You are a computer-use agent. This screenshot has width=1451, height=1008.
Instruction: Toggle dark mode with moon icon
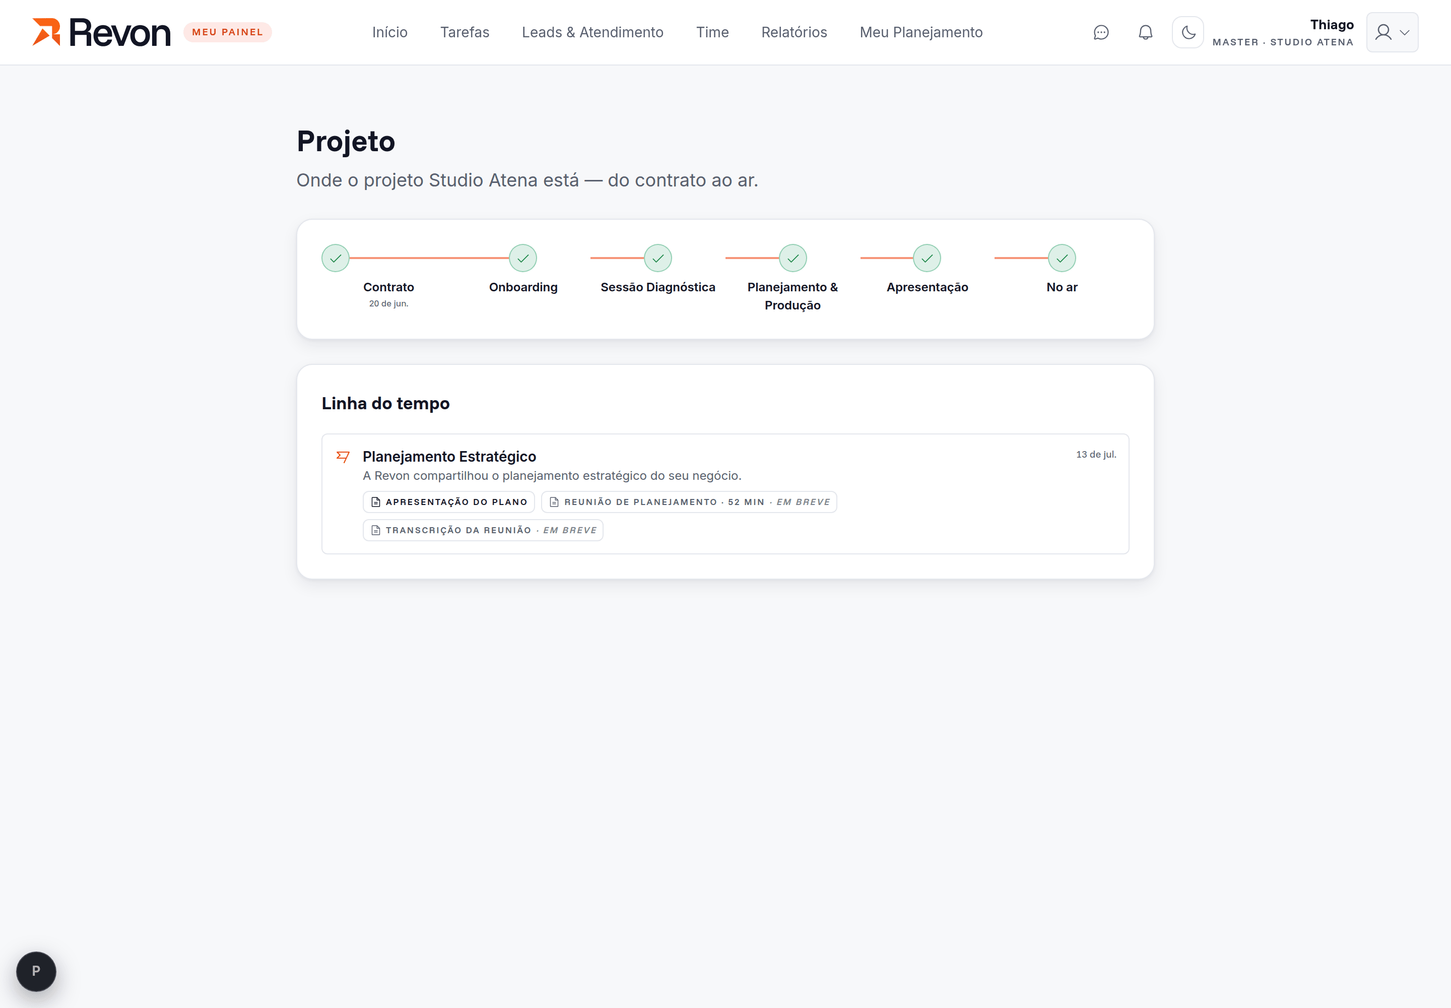click(x=1188, y=32)
